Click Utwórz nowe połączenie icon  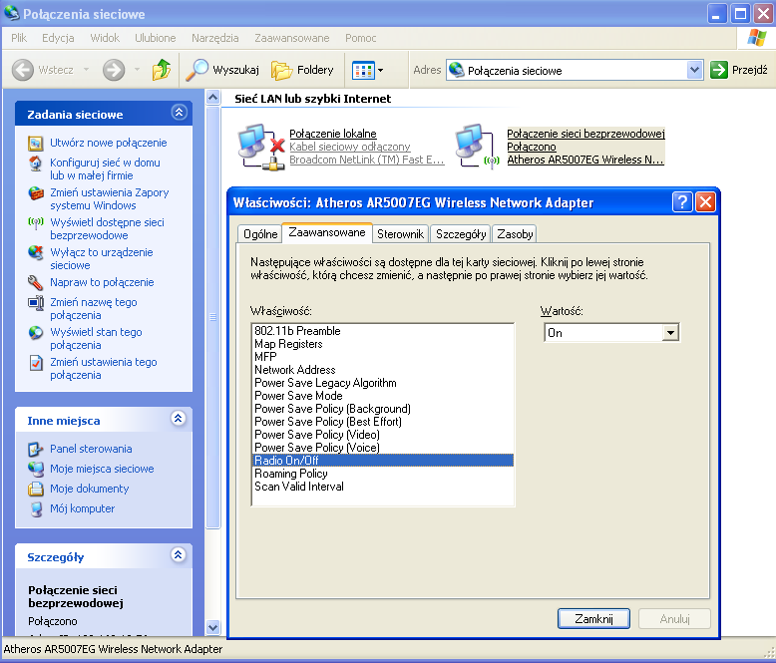click(x=35, y=144)
